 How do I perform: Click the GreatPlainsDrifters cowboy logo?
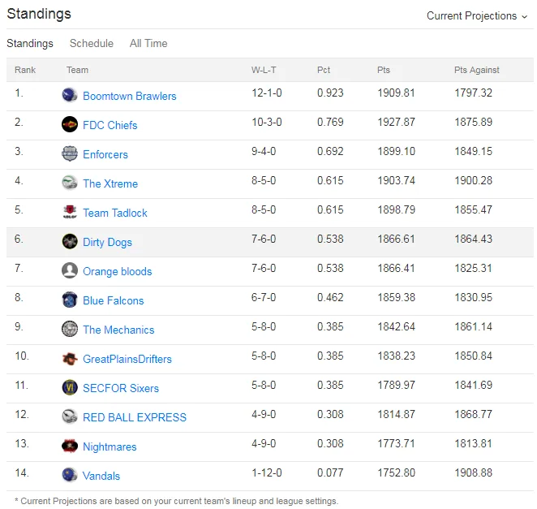click(70, 358)
